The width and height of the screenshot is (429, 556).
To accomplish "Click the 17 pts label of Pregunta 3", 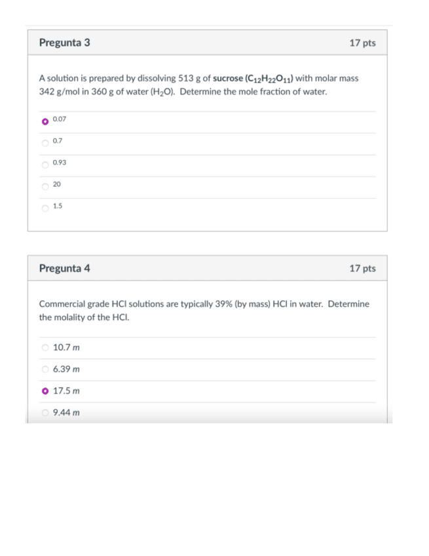I will tap(362, 43).
